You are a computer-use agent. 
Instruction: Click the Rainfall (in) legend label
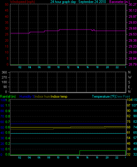point(8,96)
